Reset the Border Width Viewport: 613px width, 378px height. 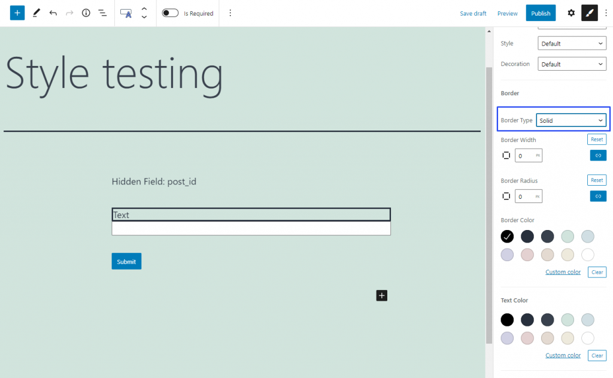click(x=597, y=140)
